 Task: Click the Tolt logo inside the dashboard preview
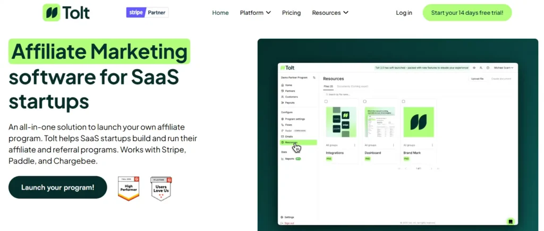tap(287, 67)
